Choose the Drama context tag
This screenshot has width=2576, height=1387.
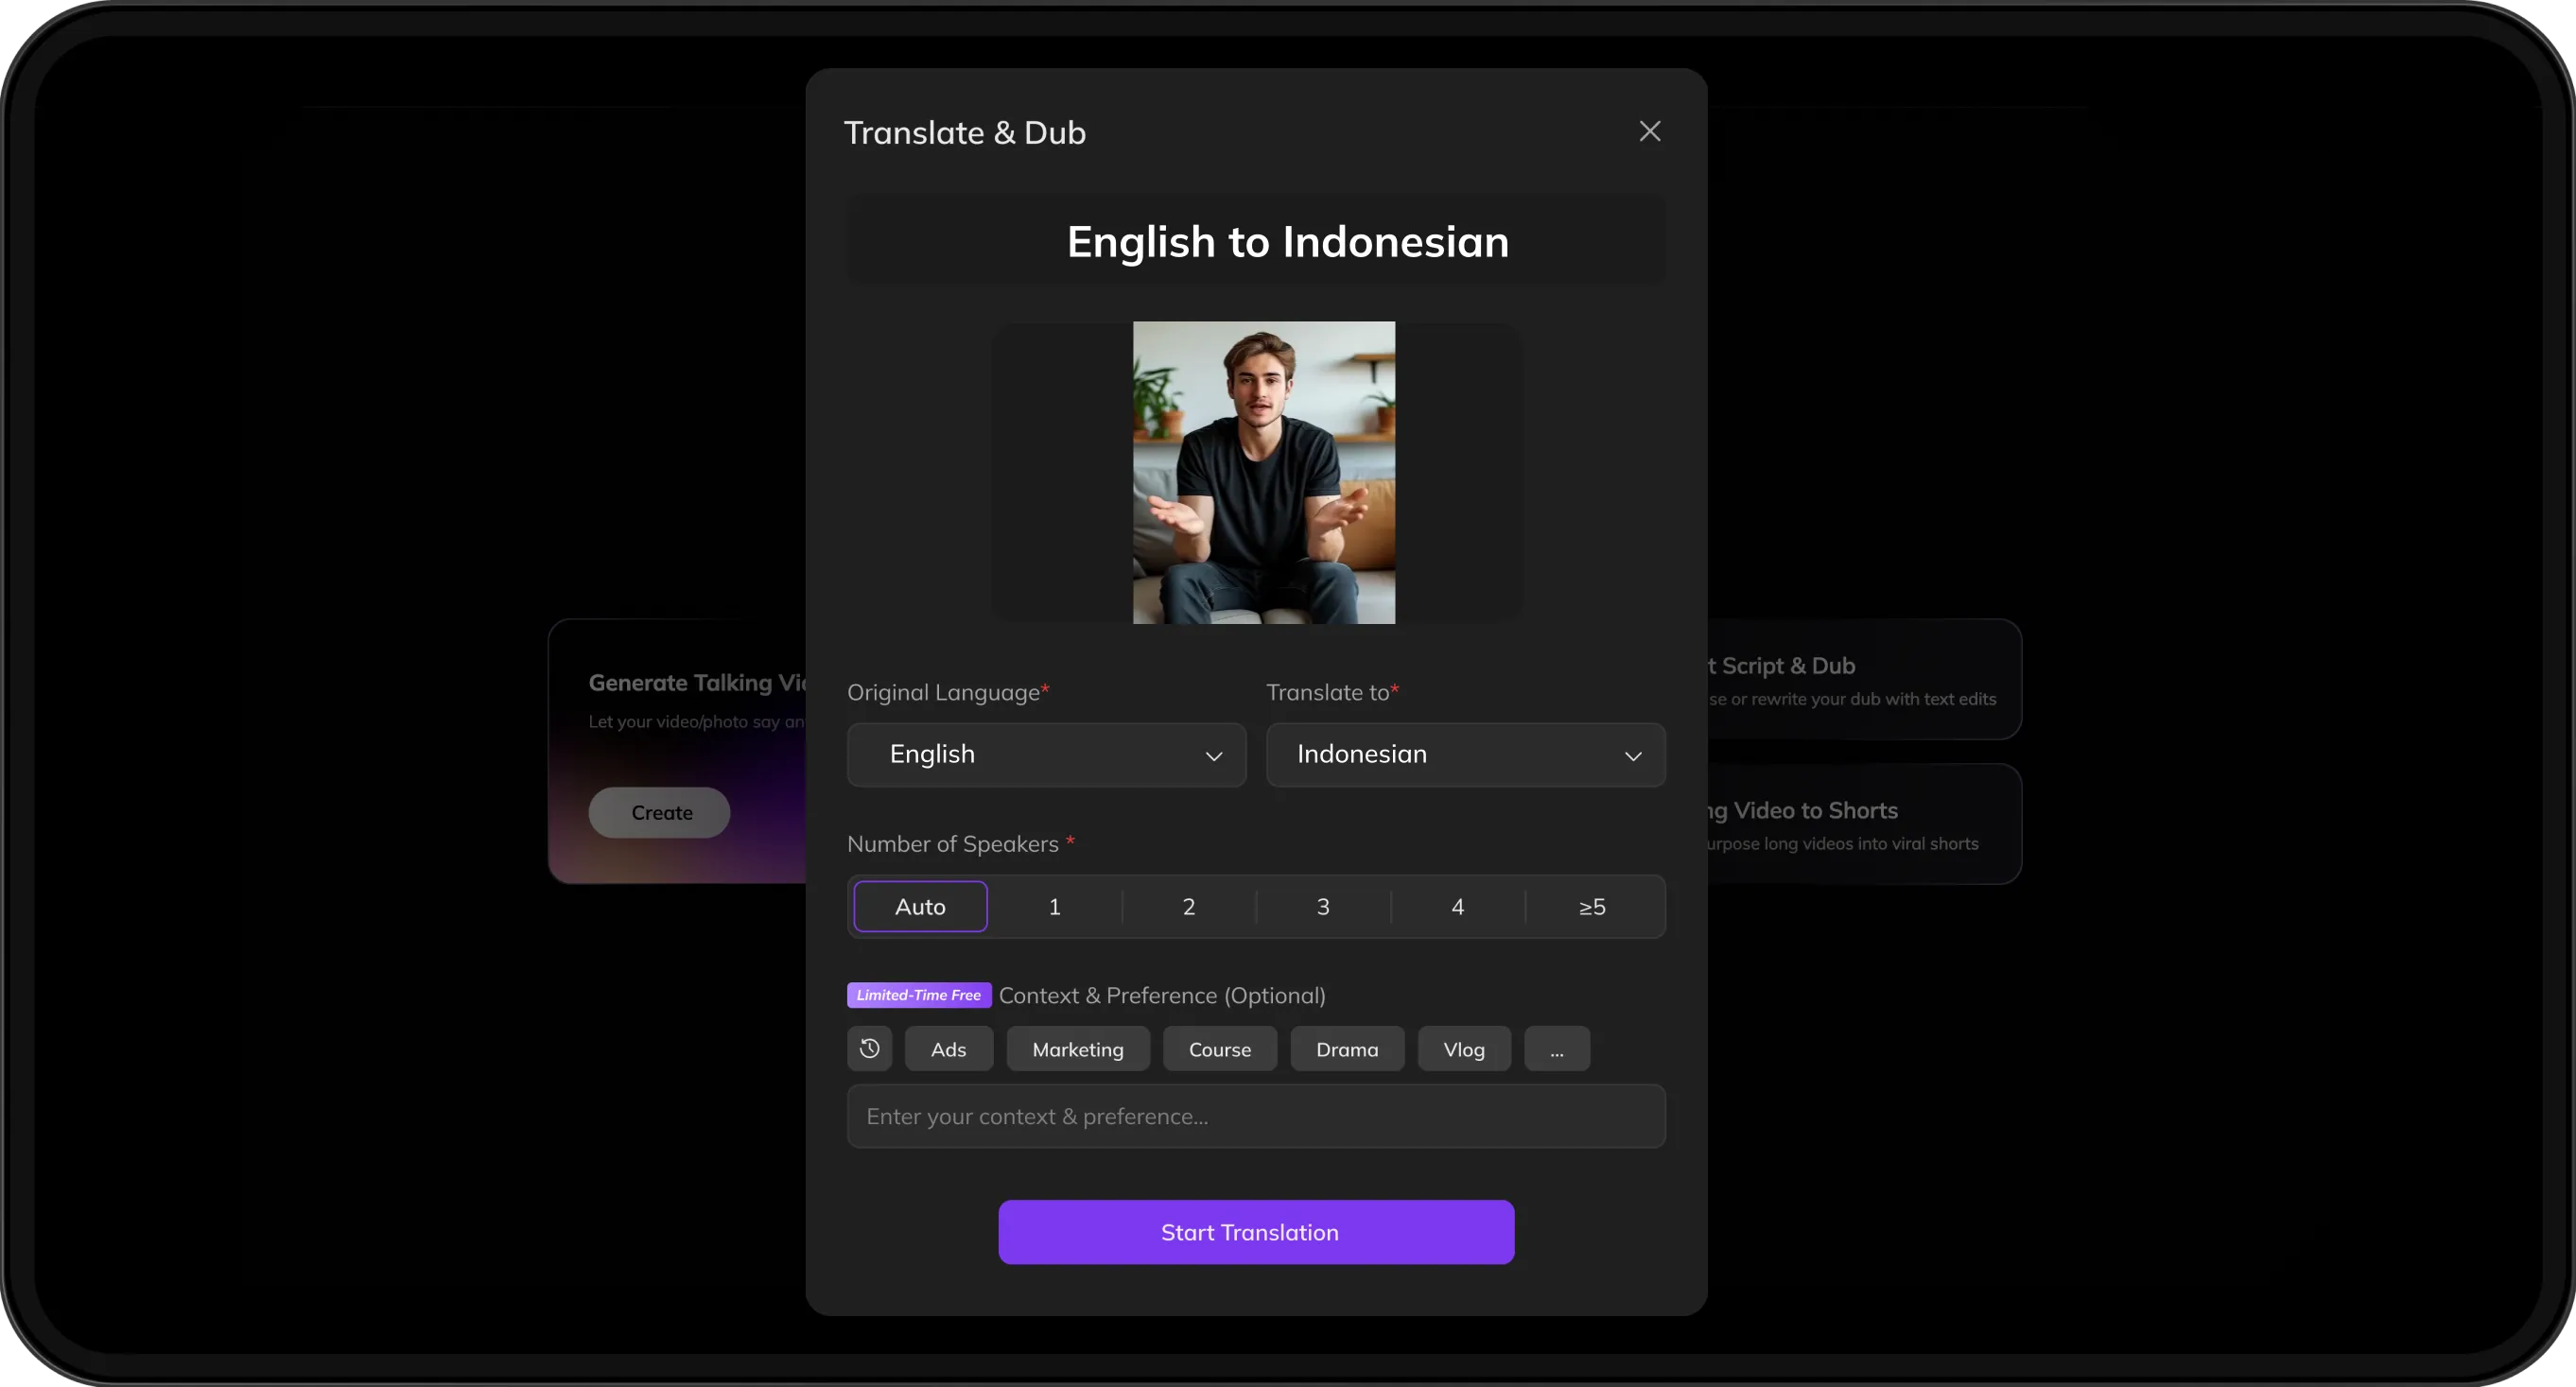[x=1347, y=1049]
